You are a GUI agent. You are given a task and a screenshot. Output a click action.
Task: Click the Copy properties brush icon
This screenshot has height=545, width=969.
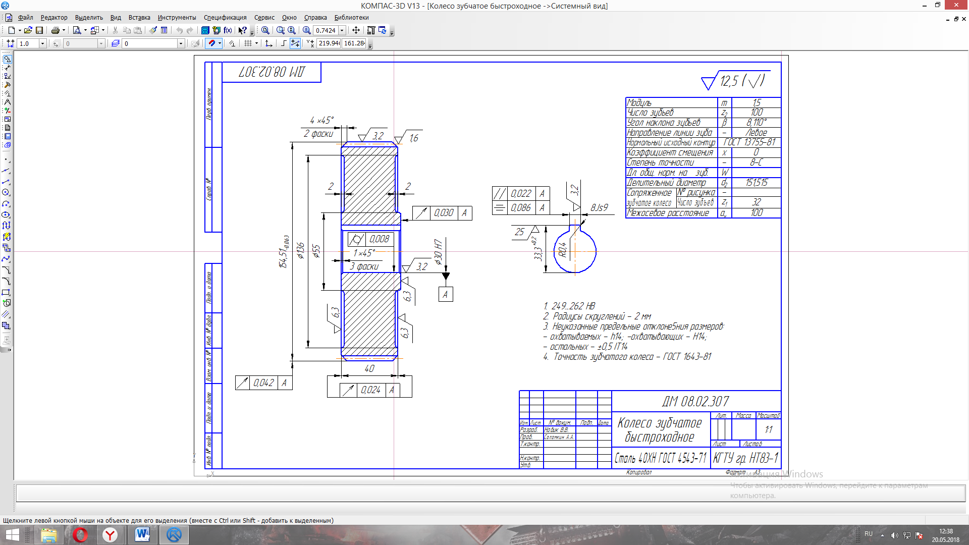tap(153, 30)
